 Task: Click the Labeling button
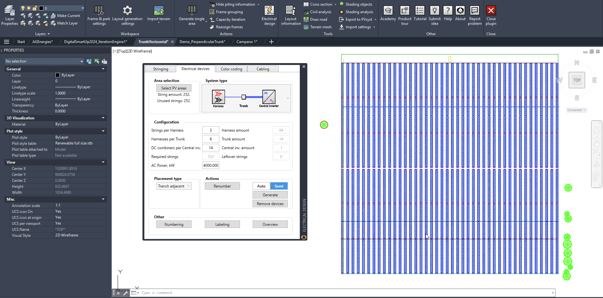tap(222, 225)
